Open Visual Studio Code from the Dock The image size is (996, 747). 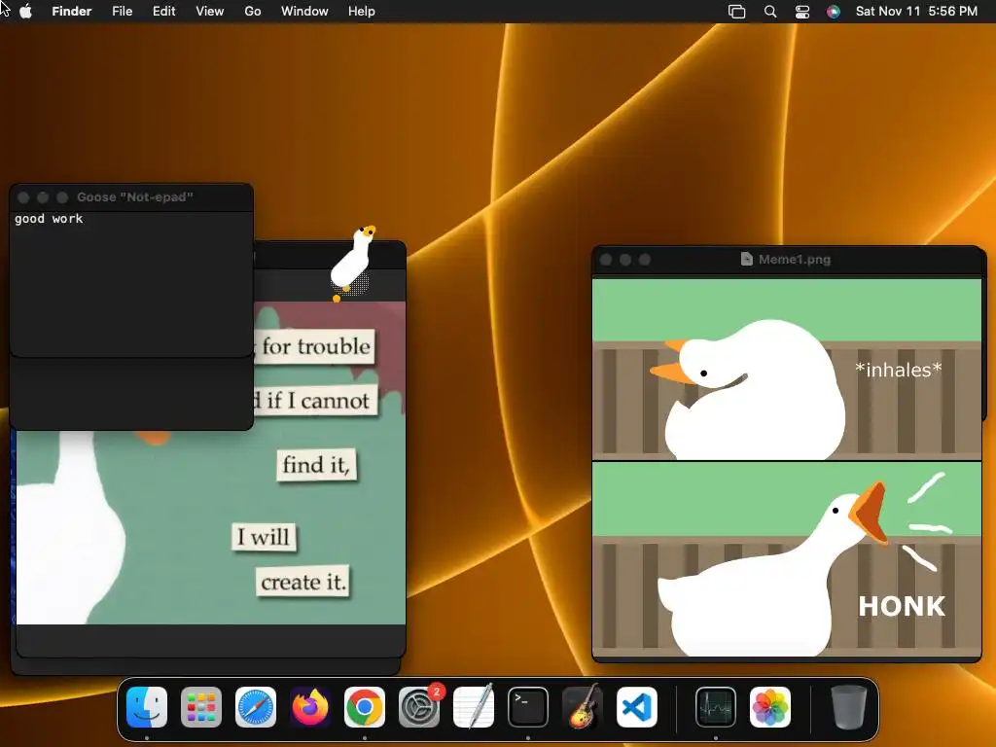[637, 707]
